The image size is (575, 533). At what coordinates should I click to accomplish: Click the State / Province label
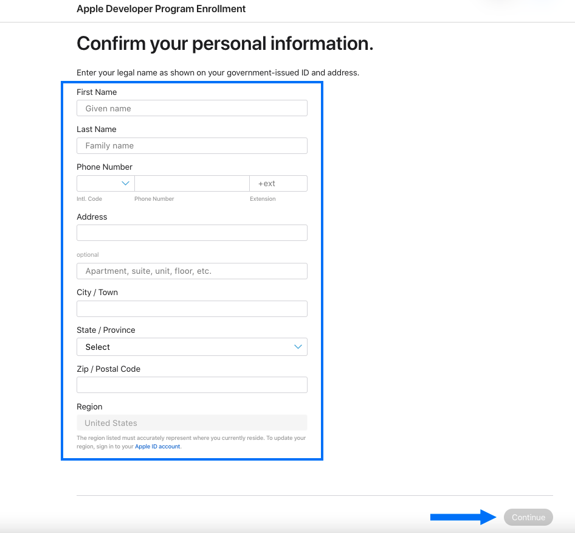click(106, 330)
